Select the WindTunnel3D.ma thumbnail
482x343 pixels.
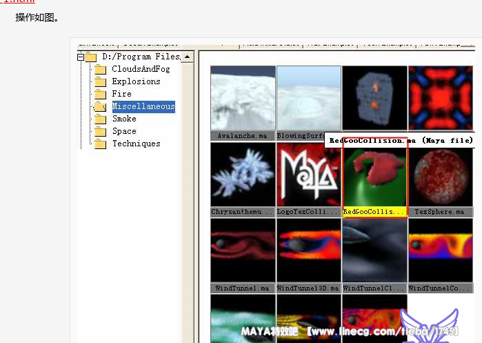click(308, 251)
